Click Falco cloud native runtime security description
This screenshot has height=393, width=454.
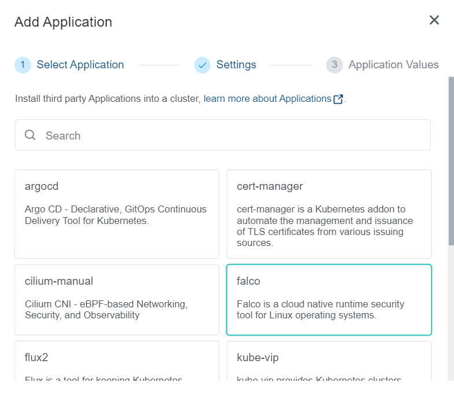coord(320,310)
